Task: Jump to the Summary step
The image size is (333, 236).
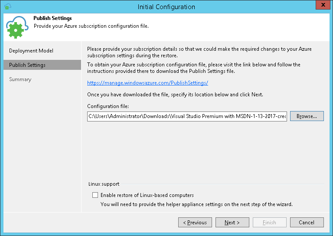Action: [x=20, y=79]
